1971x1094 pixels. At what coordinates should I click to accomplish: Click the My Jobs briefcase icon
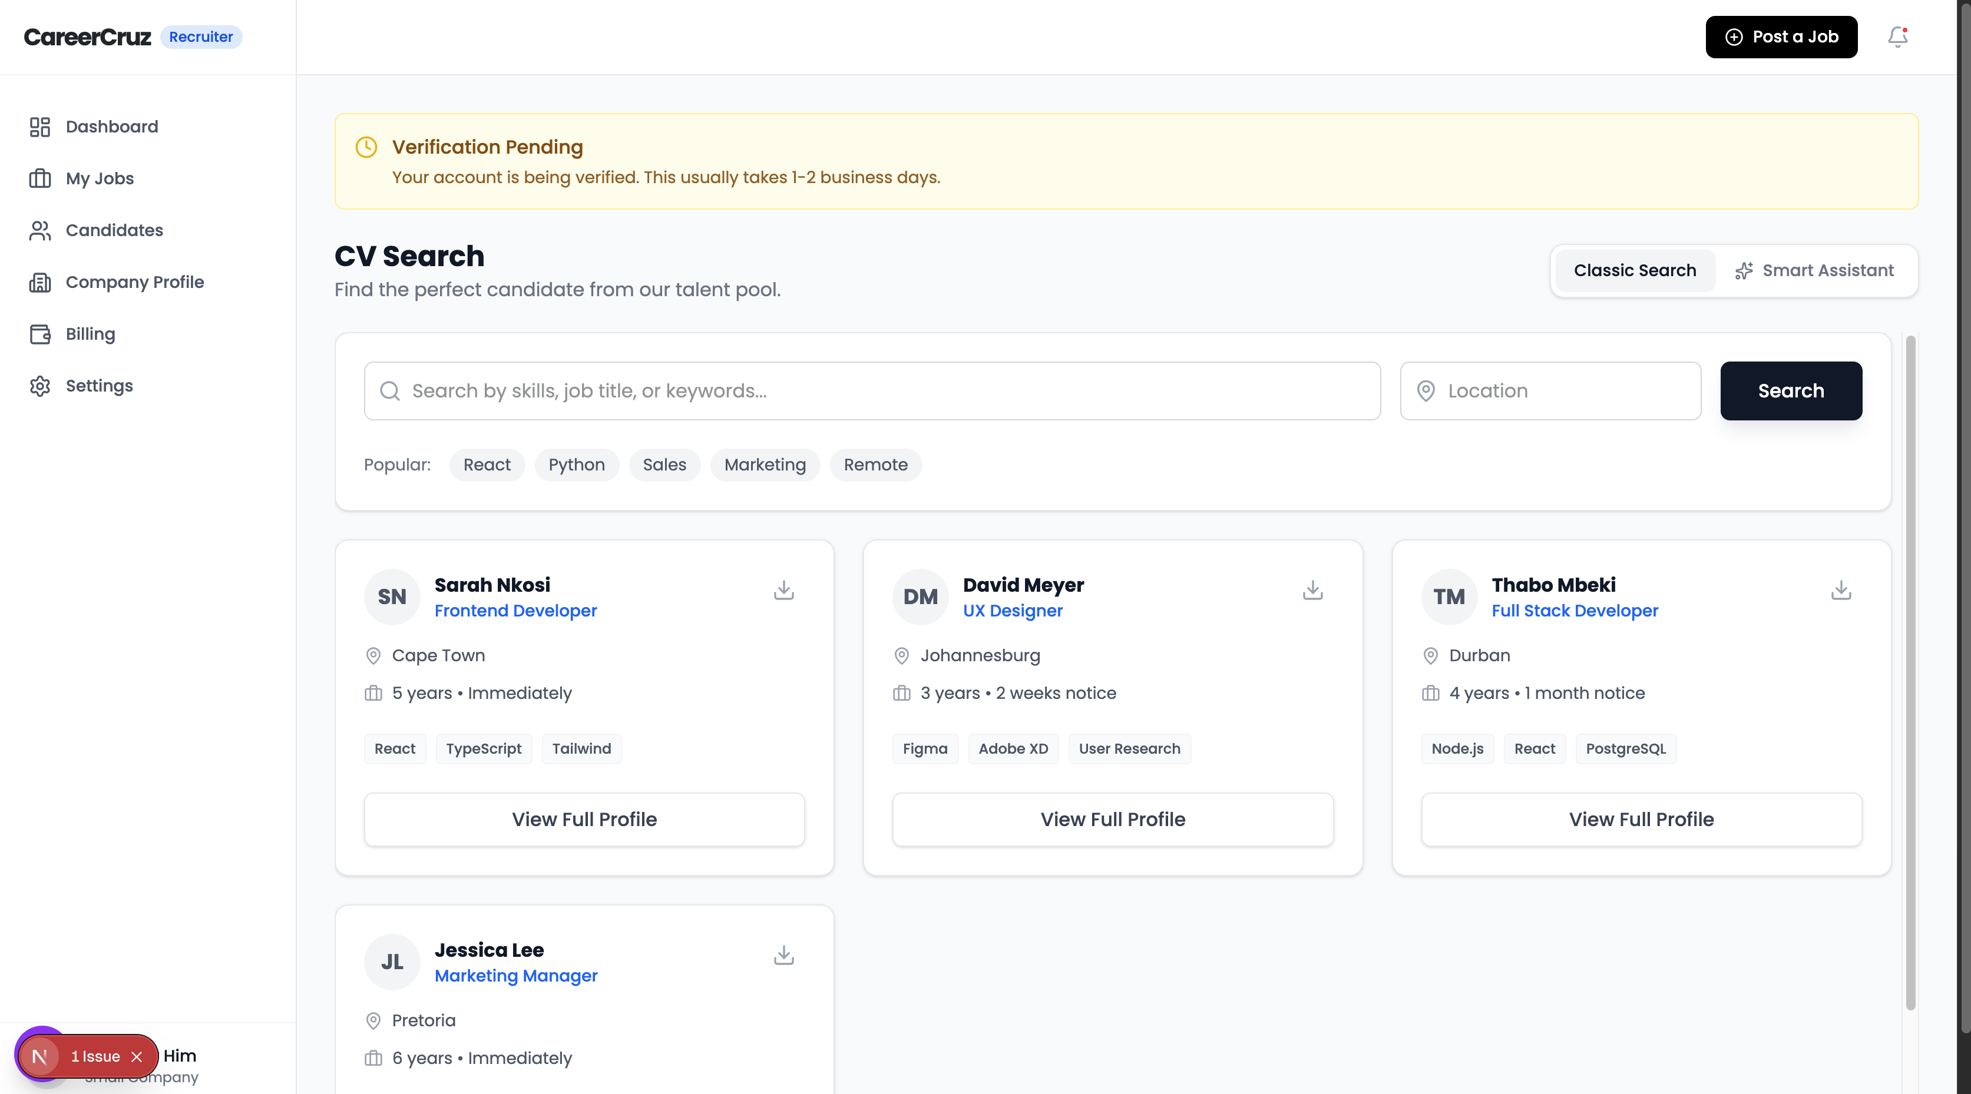[x=40, y=179]
